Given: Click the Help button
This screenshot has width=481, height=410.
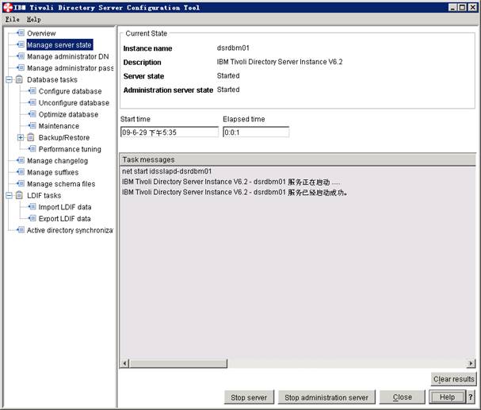Looking at the screenshot, I should pyautogui.click(x=447, y=397).
